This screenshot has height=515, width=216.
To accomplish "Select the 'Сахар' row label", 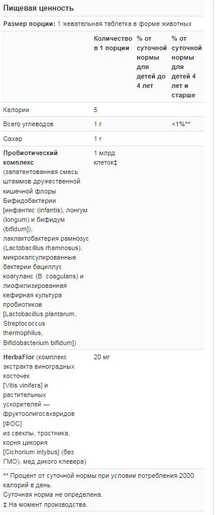I will click(x=13, y=139).
